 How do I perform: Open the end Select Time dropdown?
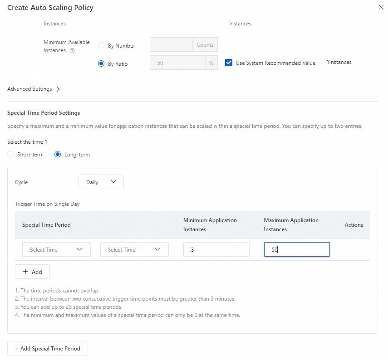pyautogui.click(x=134, y=249)
